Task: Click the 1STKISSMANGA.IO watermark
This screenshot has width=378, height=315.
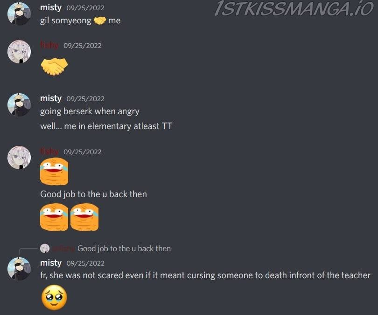Action: click(x=294, y=9)
